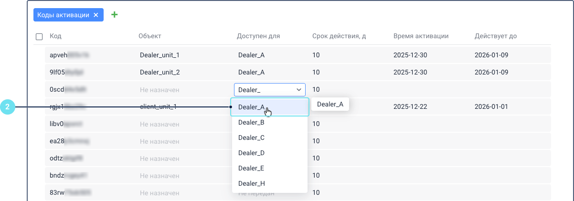The width and height of the screenshot is (574, 201).
Task: Click activation date 2025-12-22 in rgjx1 row
Action: tap(410, 106)
